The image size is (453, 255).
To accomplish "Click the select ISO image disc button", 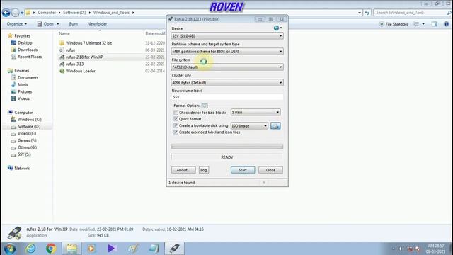I will [x=275, y=126].
